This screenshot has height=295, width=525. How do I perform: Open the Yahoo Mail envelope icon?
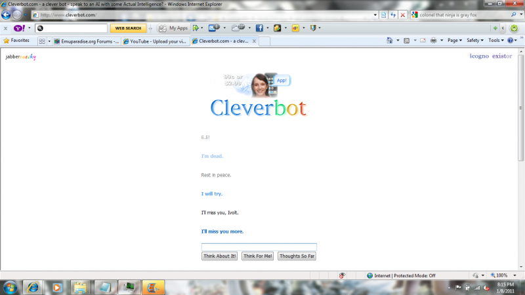point(214,28)
